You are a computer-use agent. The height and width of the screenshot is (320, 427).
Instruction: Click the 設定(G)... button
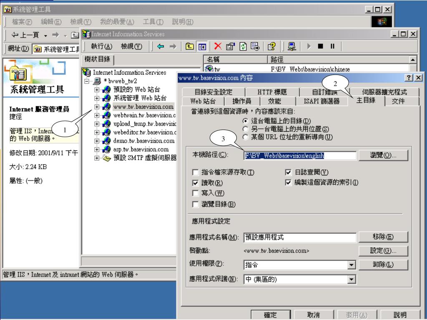tap(383, 250)
